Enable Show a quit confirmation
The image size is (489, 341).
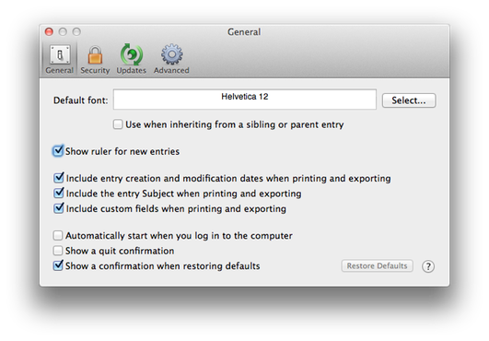[x=58, y=251]
